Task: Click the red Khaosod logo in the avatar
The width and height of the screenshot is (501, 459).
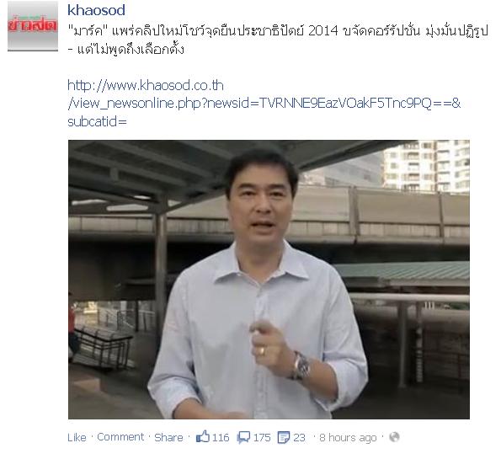Action: [33, 25]
